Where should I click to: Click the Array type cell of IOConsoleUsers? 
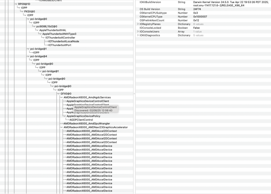[x=181, y=31]
